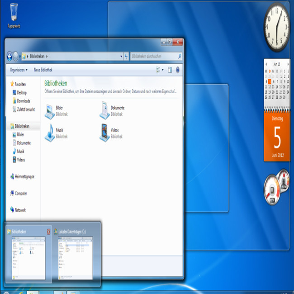Select the large Bilder library icon
This screenshot has height=294, width=294.
50,112
